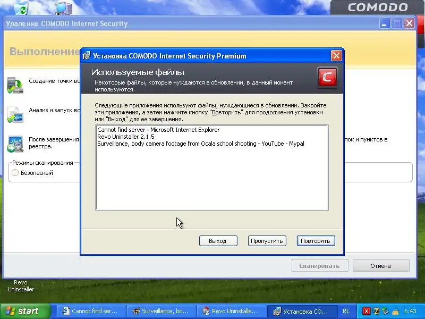Click the 6:43 system clock
The image size is (425, 319).
410,311
